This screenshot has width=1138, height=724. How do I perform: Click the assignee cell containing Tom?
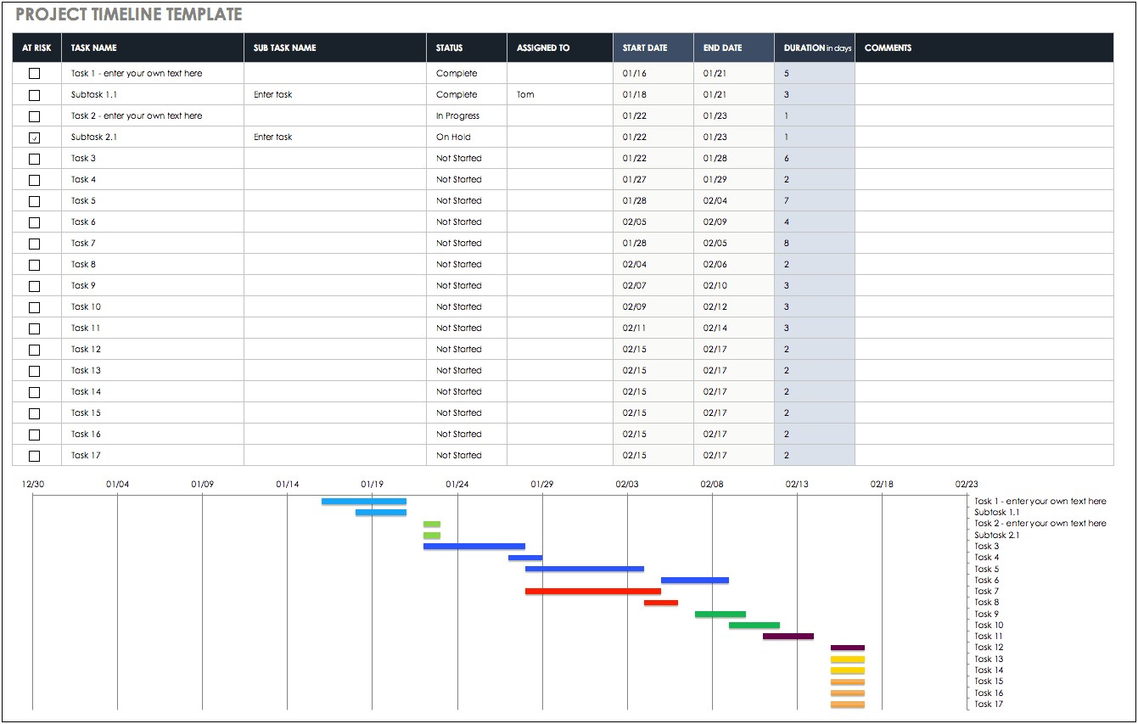pos(560,94)
